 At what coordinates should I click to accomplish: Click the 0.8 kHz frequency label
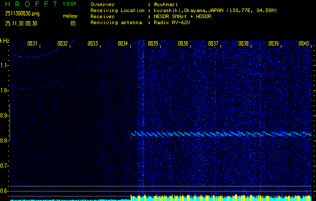click(x=5, y=141)
